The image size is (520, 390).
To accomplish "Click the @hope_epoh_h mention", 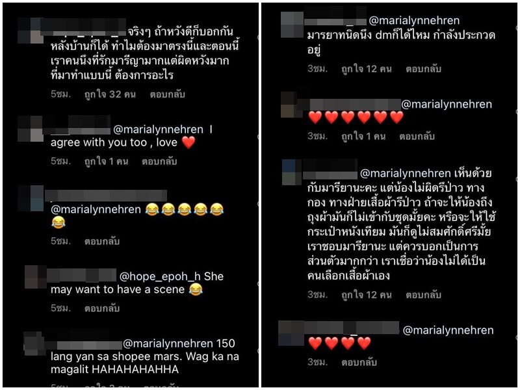I will coord(160,276).
